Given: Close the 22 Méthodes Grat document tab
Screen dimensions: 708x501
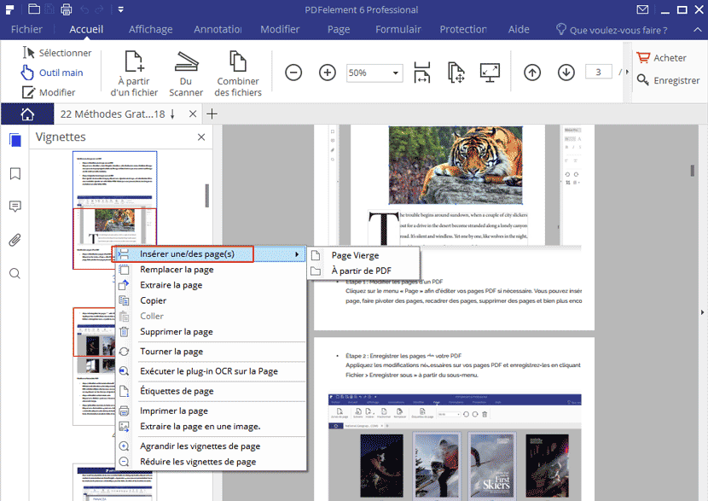Looking at the screenshot, I should [193, 114].
